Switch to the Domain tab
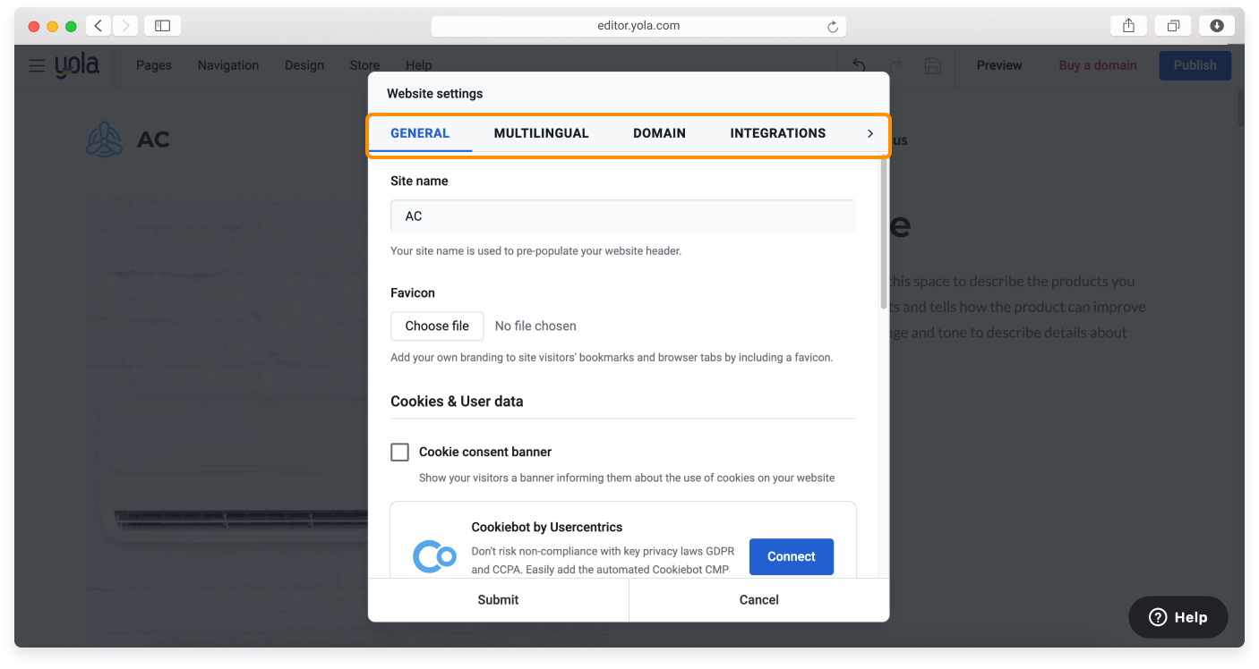 coord(659,133)
